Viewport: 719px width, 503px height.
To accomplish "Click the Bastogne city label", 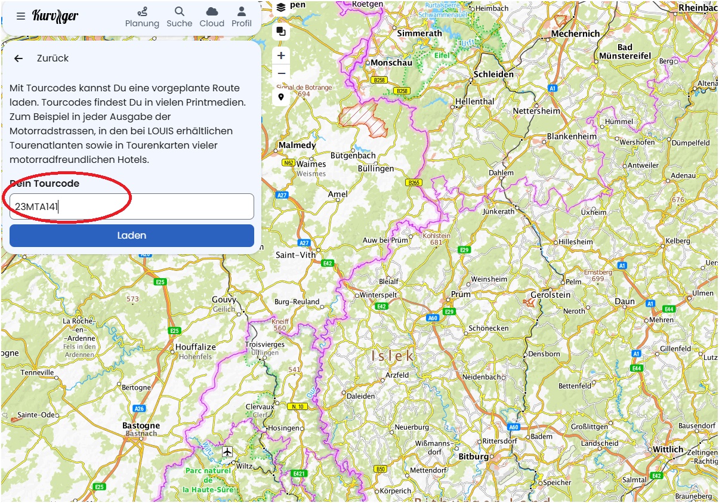I will (141, 425).
